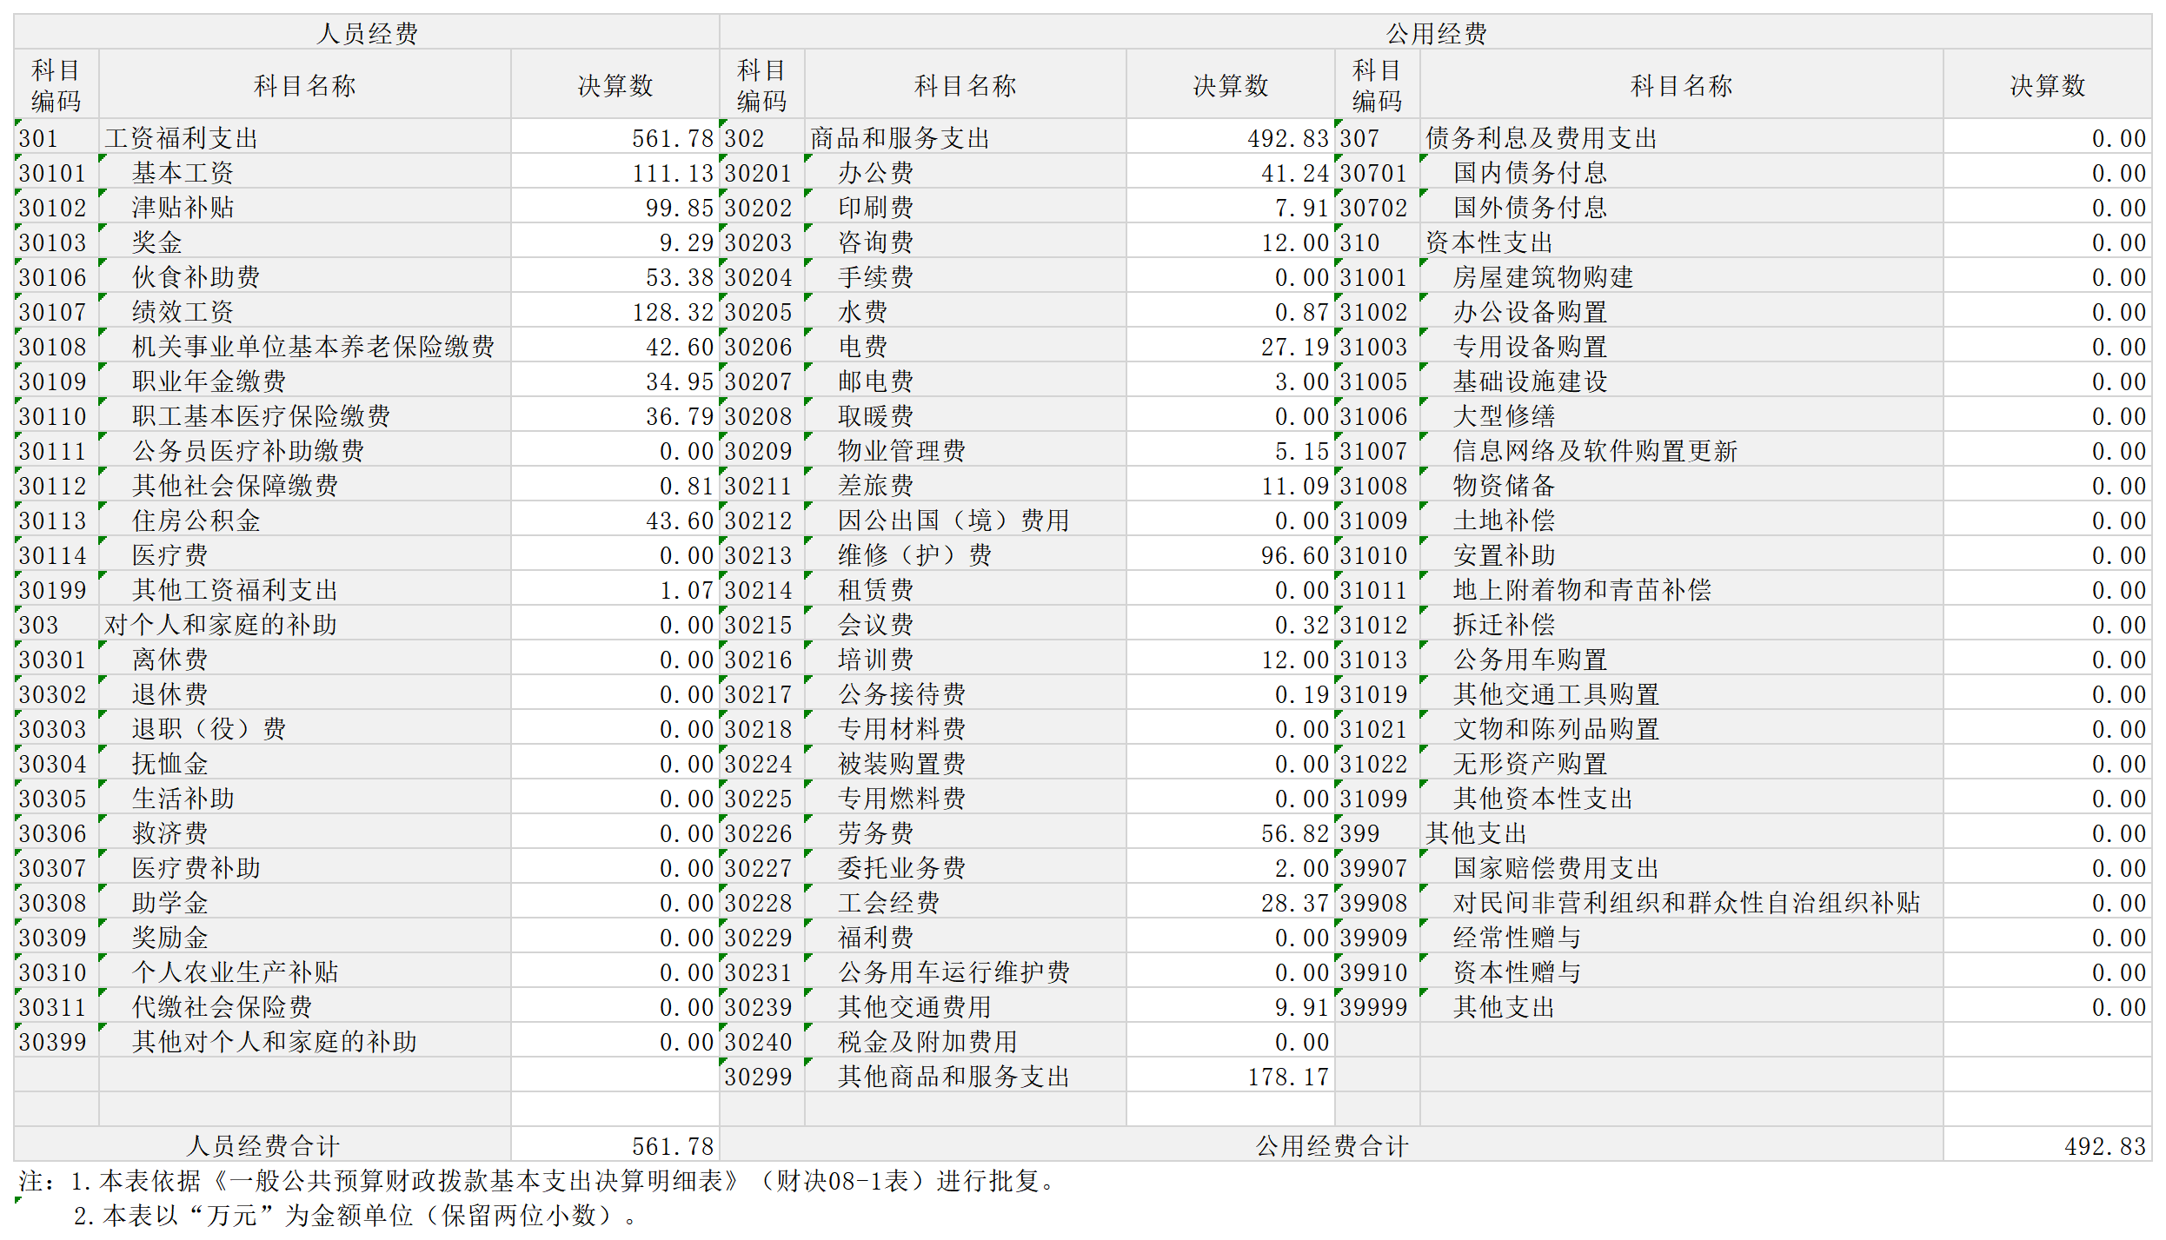Select the 基本工资 amount cell 111.13
The height and width of the screenshot is (1240, 2166).
click(615, 173)
